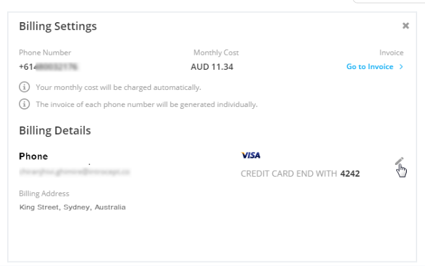The width and height of the screenshot is (425, 266).
Task: Click the info icon beside monthly cost notice
Action: [24, 87]
